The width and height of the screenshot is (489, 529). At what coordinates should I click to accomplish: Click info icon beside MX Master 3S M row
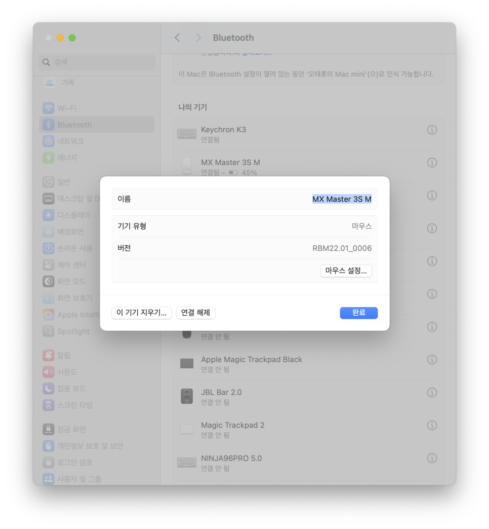point(432,162)
